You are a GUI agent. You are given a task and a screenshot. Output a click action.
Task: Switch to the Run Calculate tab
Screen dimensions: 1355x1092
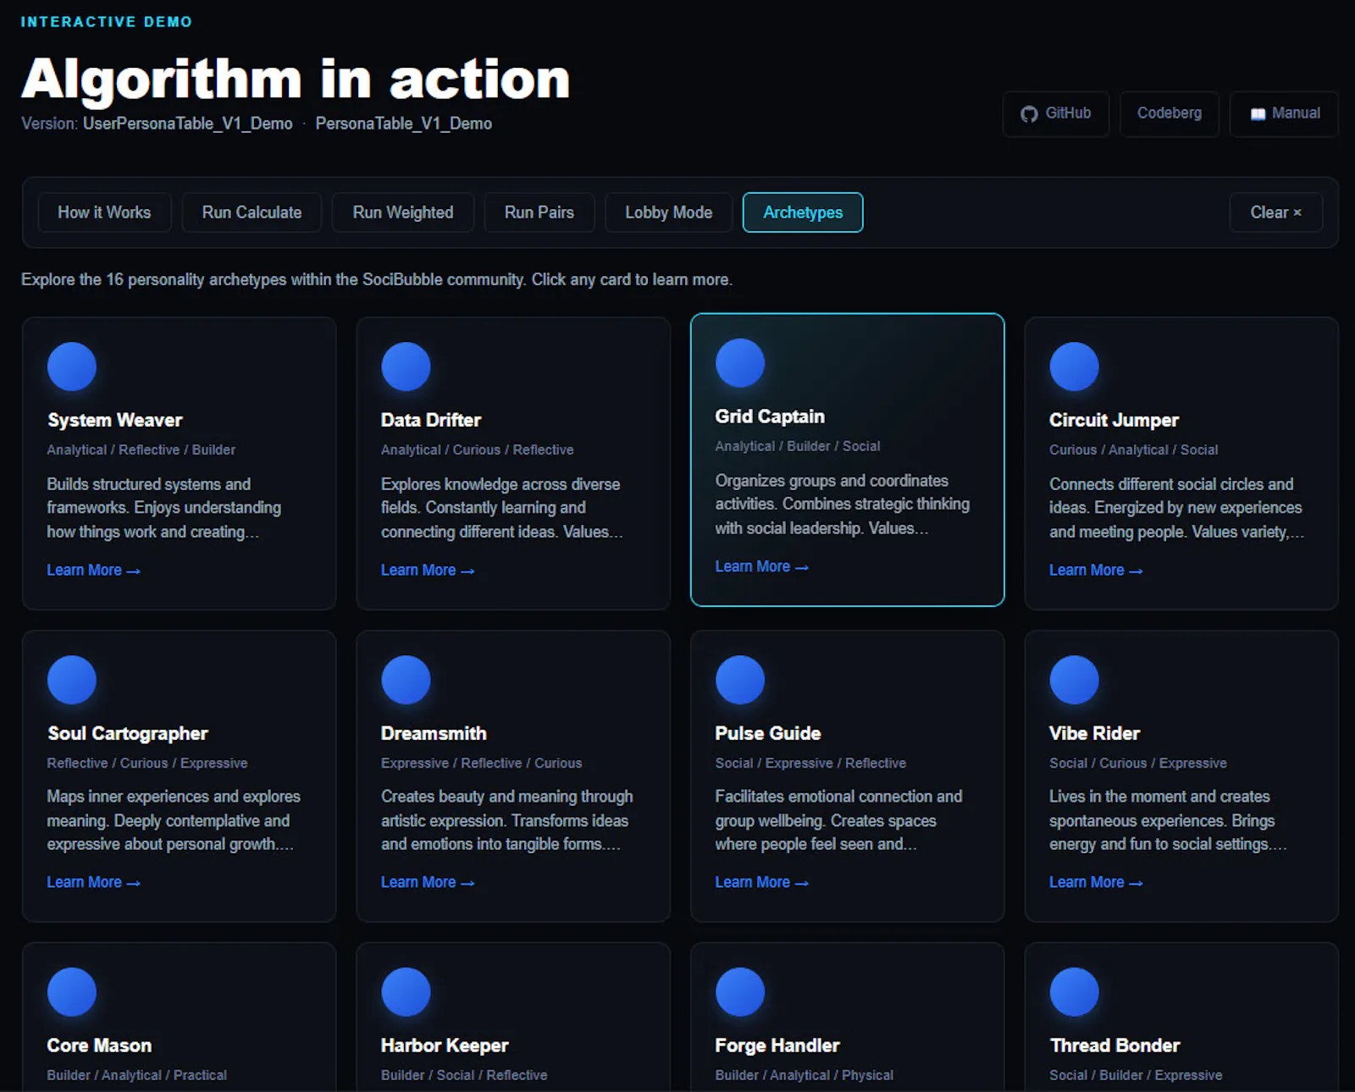(x=252, y=212)
